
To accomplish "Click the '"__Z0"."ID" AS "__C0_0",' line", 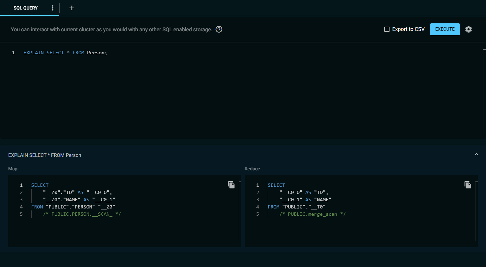I will [x=78, y=192].
